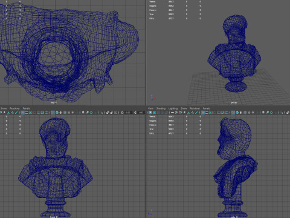The width and height of the screenshot is (290, 218).
Task: Click Grease Pencil icon in front view toolbar
Action: point(16,113)
